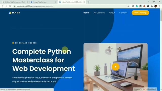Select the testdomainok.000webhost tab

tap(72, 2)
